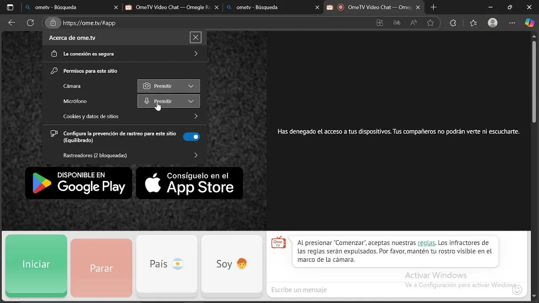
Task: Expand 'Rastreadores (2 bloqueadas)' list
Action: (125, 155)
